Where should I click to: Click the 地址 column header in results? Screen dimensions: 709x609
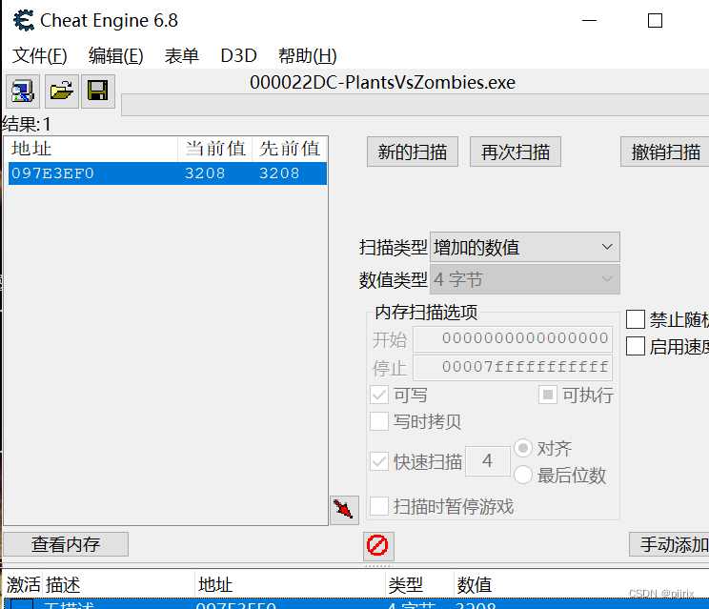(x=92, y=149)
